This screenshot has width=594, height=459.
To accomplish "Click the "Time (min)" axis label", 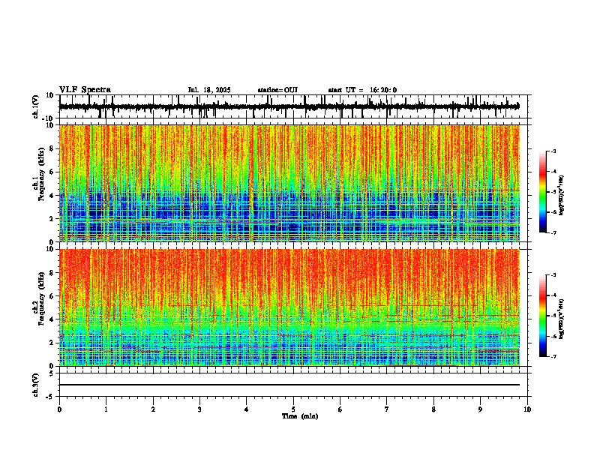I will [300, 416].
